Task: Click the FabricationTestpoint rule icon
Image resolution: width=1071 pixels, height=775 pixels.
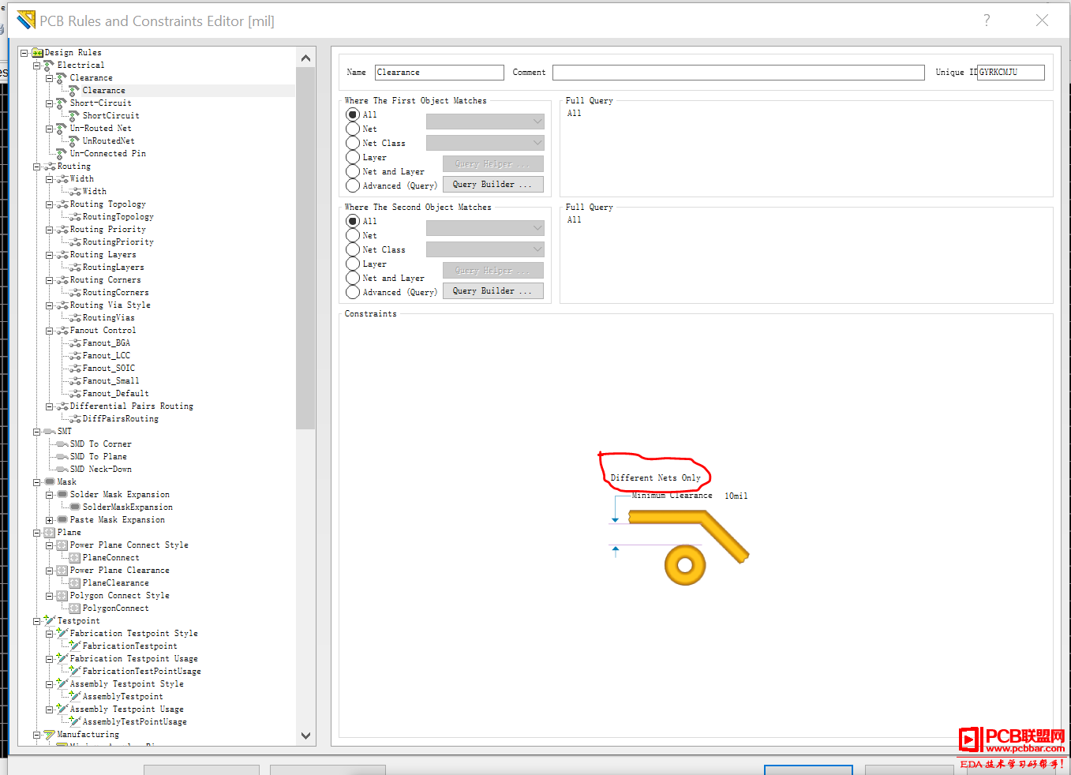Action: [74, 646]
